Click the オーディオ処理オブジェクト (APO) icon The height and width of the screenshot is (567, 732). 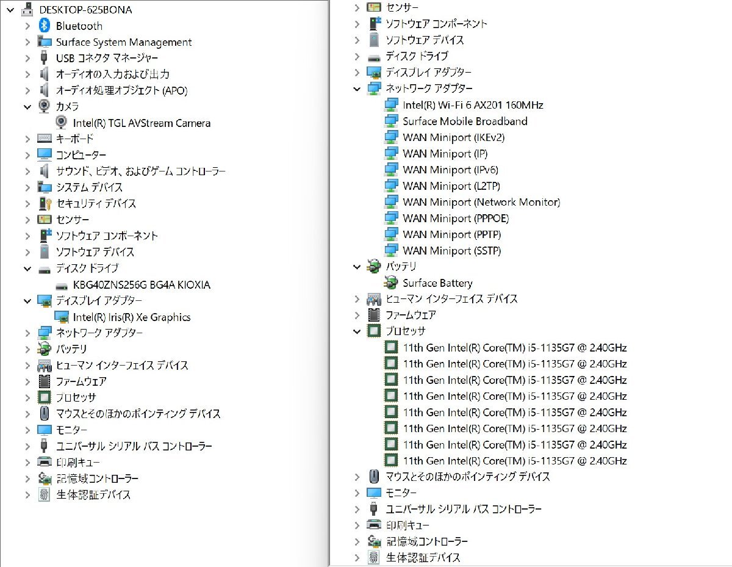tap(44, 90)
